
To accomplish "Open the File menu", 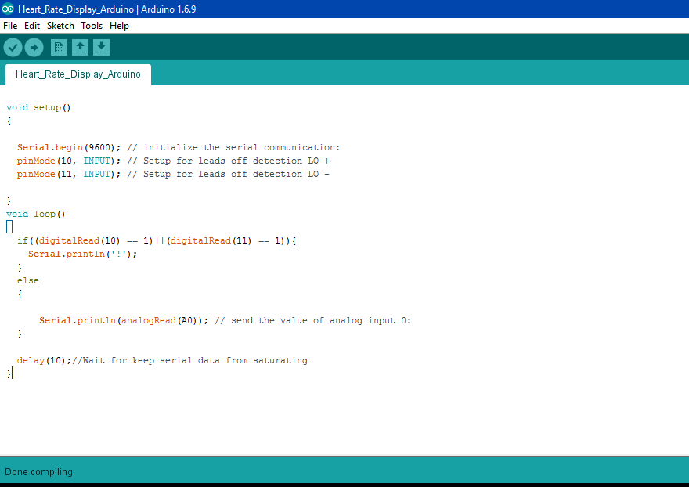I will (x=10, y=26).
